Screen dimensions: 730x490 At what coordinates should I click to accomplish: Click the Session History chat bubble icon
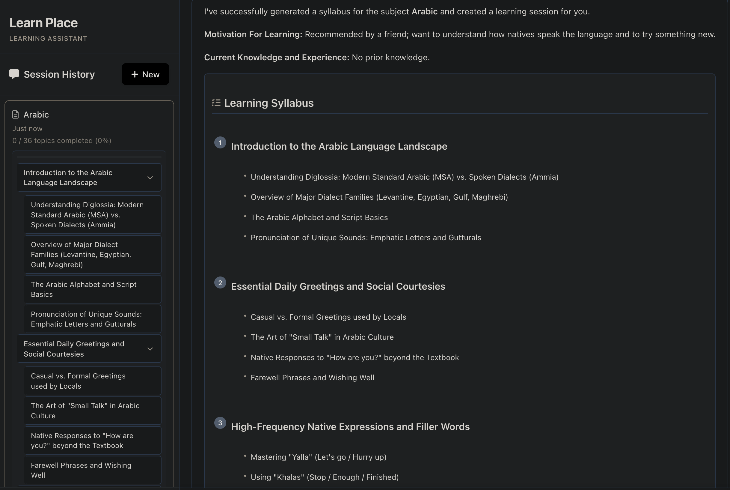14,74
